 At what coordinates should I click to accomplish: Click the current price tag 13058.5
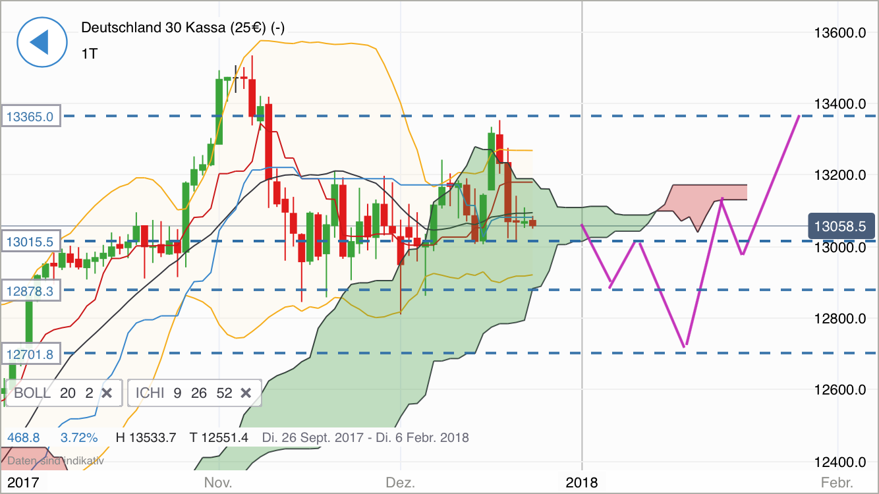click(843, 226)
